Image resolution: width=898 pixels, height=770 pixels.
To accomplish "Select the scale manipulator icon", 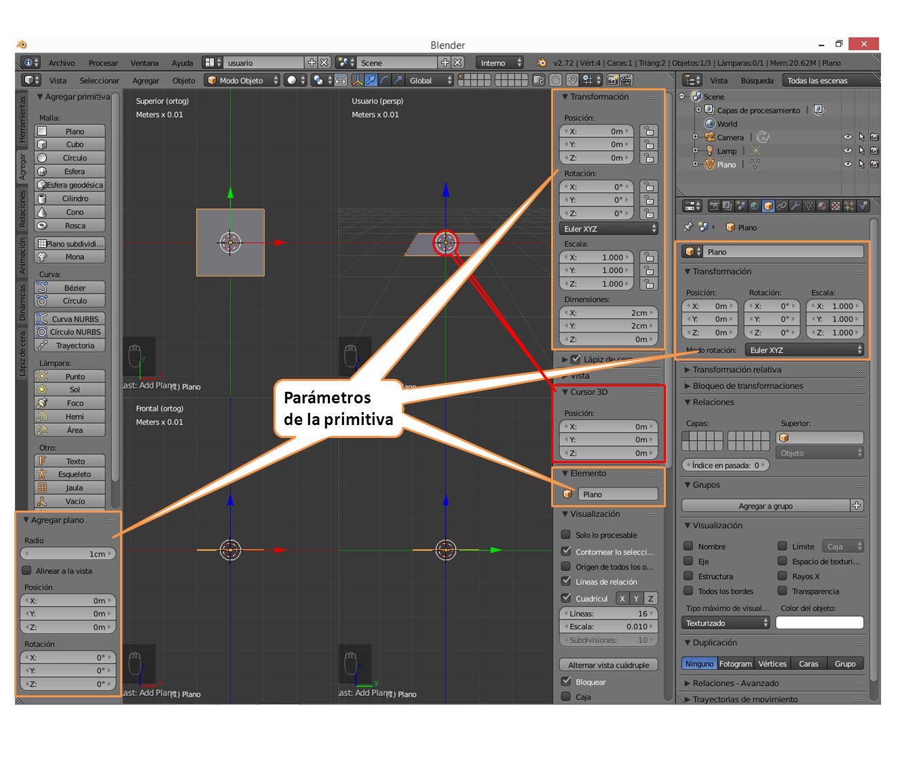I will [x=398, y=80].
